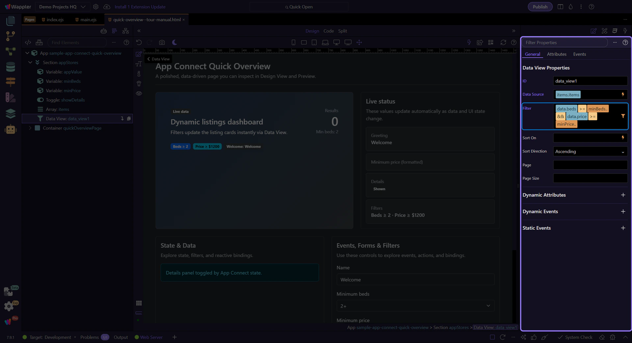Open the AI robot assistant panel

click(x=11, y=129)
